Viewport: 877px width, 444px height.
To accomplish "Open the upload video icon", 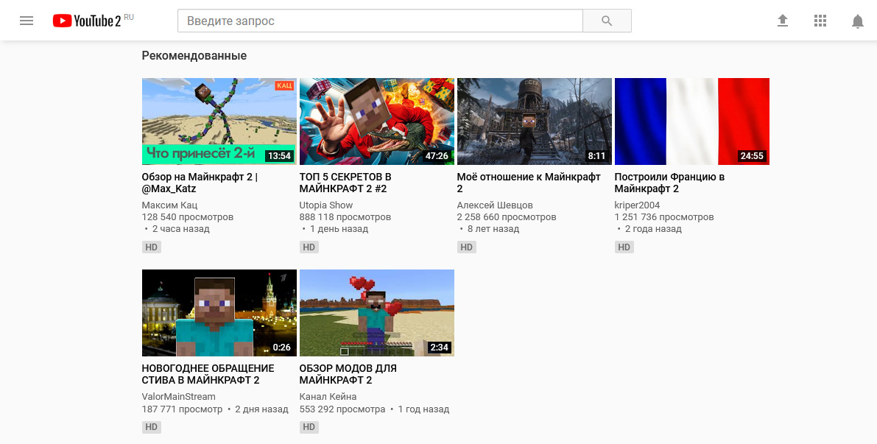I will (x=783, y=21).
